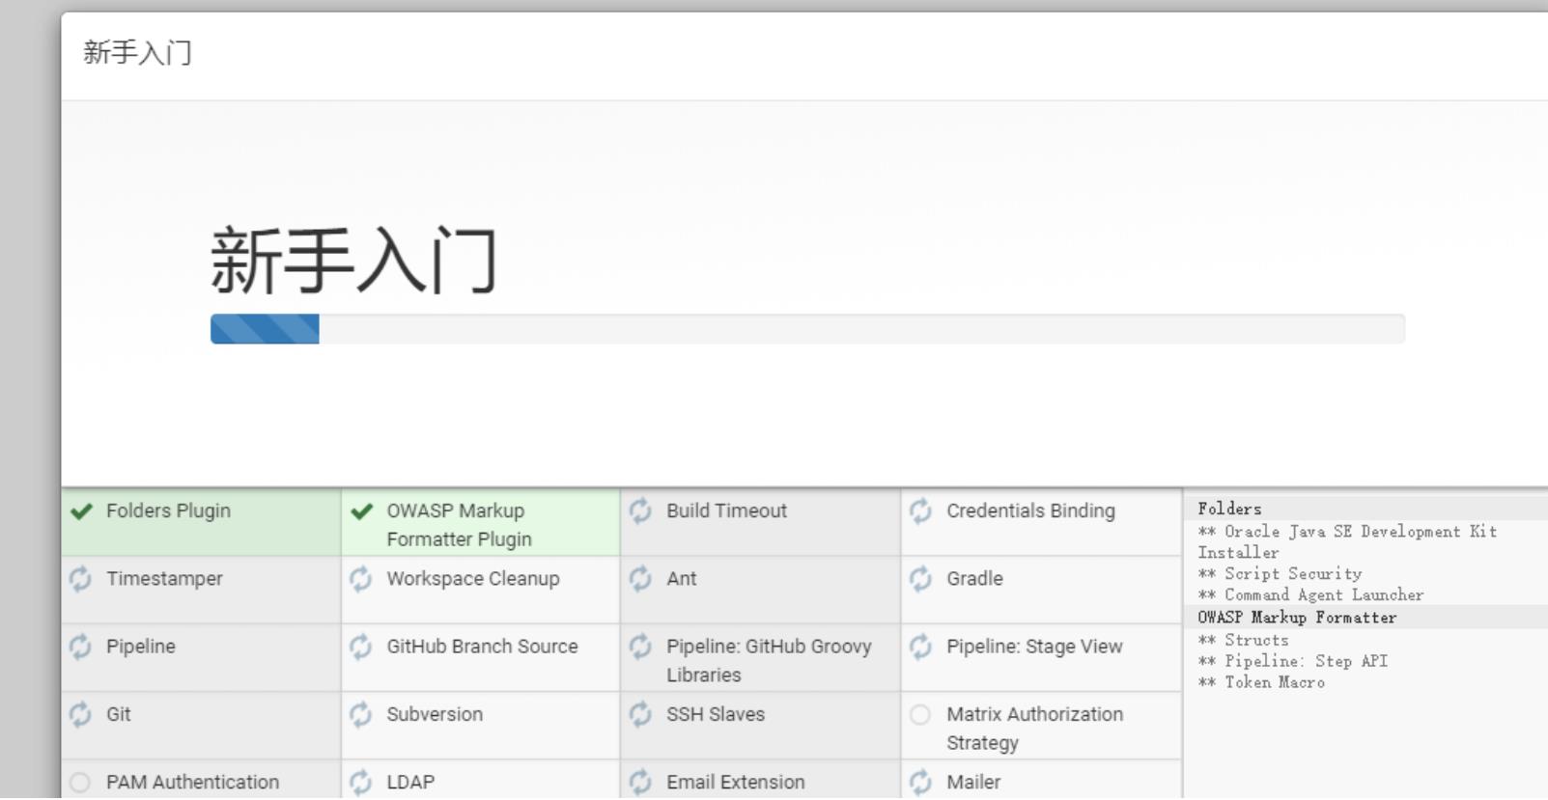Click the Structs log line

[1243, 640]
